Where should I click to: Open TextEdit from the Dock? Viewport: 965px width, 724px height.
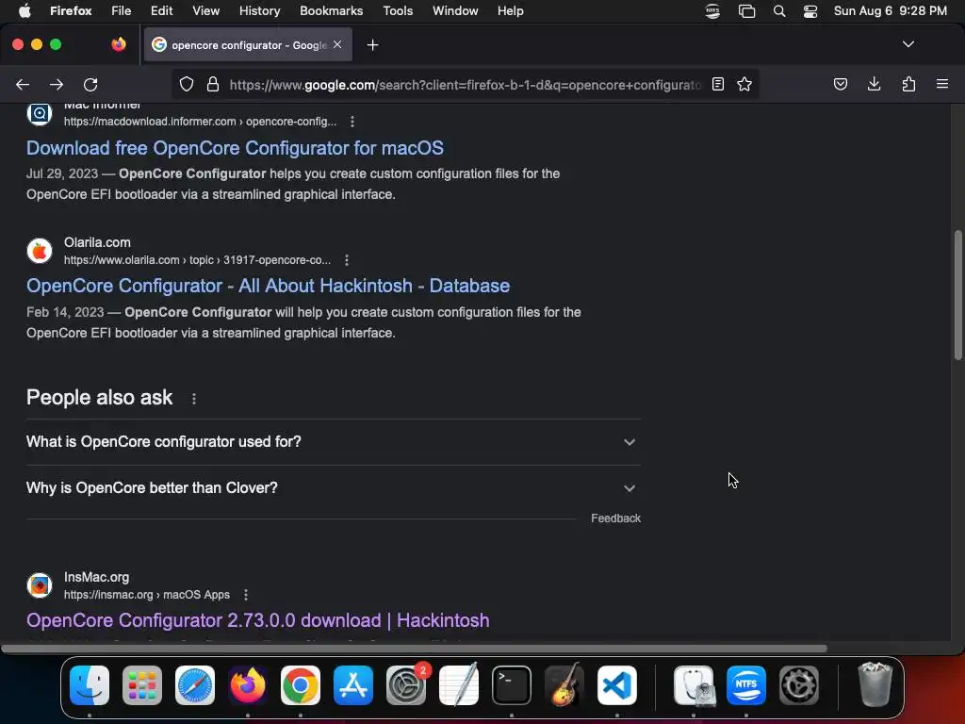click(459, 684)
